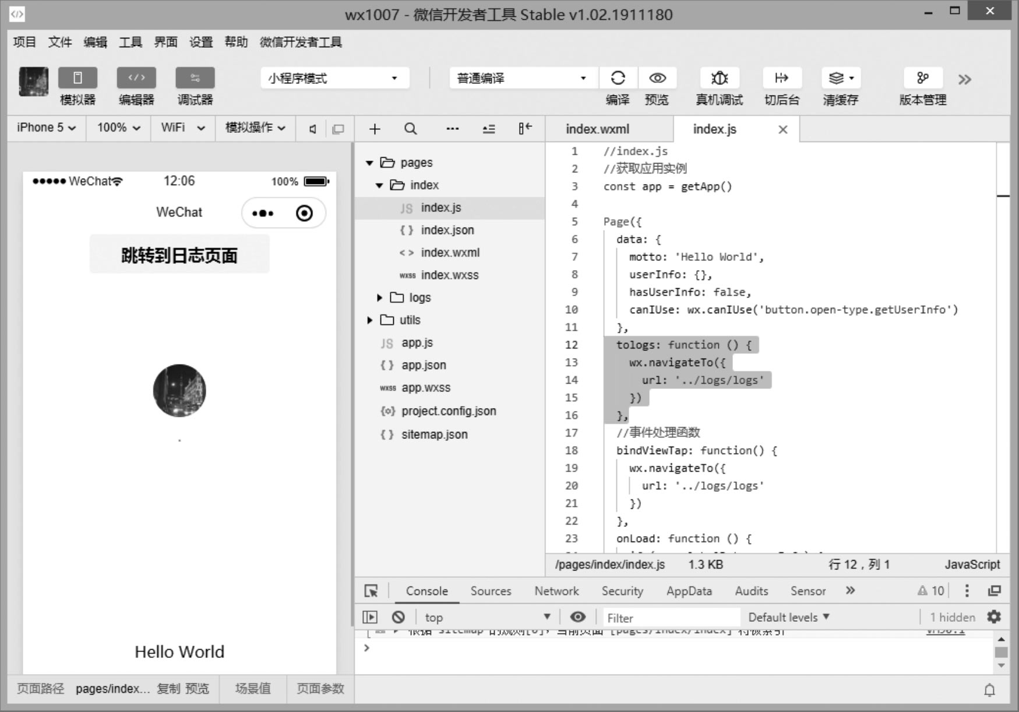
Task: Open the iPhone 5 device dropdown
Action: click(47, 127)
